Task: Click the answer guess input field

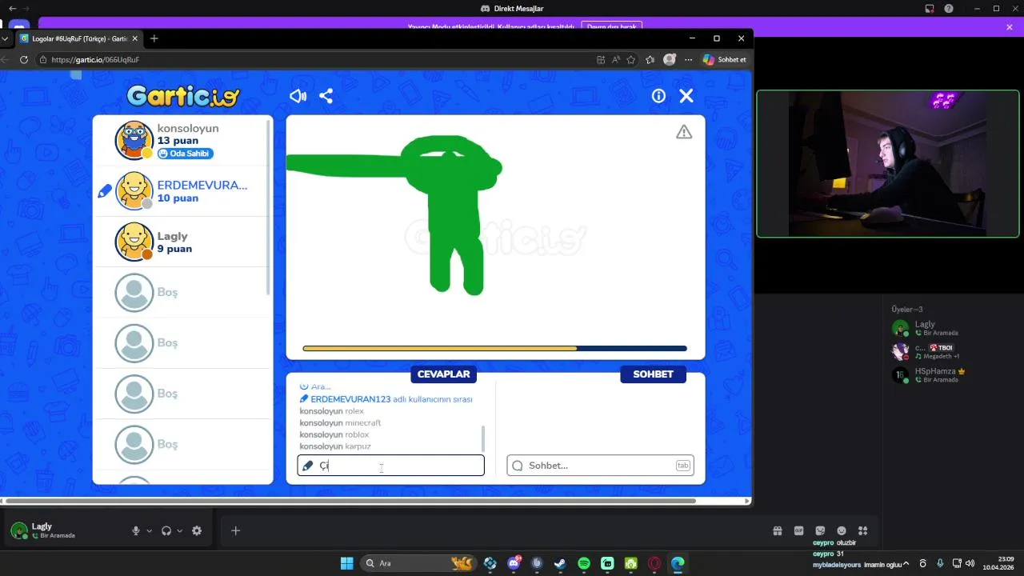Action: (390, 466)
